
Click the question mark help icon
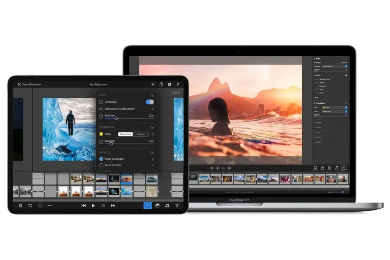(x=178, y=84)
